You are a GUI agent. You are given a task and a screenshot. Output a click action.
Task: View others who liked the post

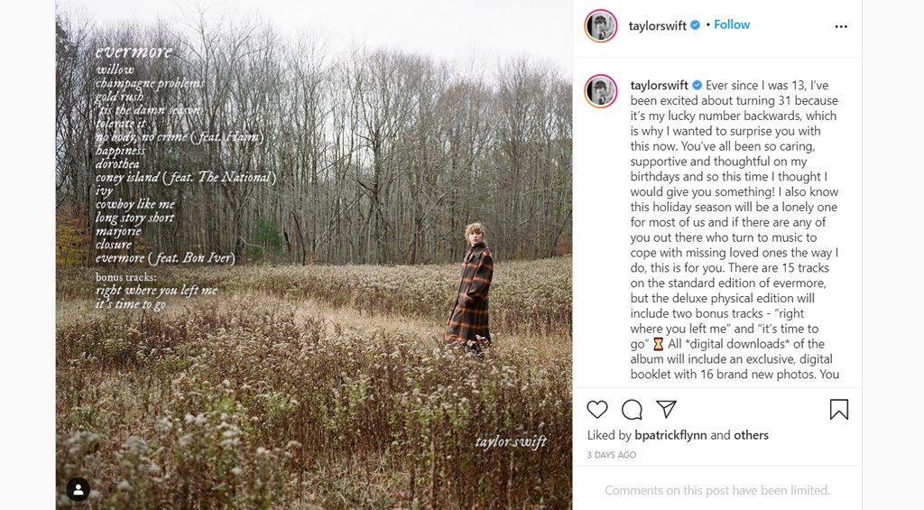point(751,435)
